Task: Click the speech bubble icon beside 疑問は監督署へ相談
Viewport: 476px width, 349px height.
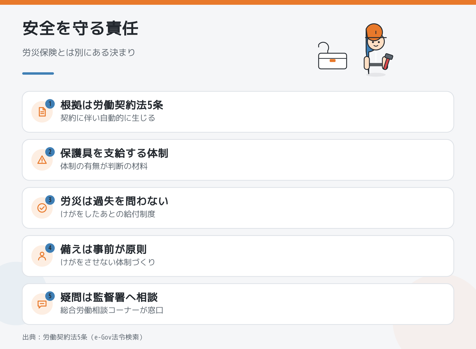Action: point(42,304)
